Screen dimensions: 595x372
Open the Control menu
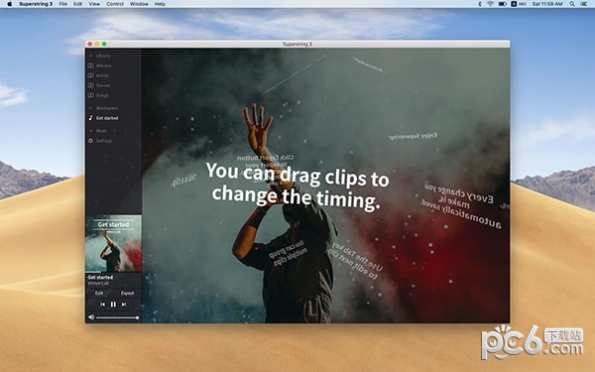click(x=115, y=4)
